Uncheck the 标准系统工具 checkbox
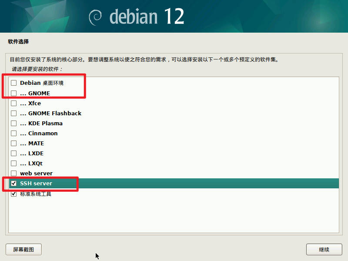The width and height of the screenshot is (348, 261). 14,194
